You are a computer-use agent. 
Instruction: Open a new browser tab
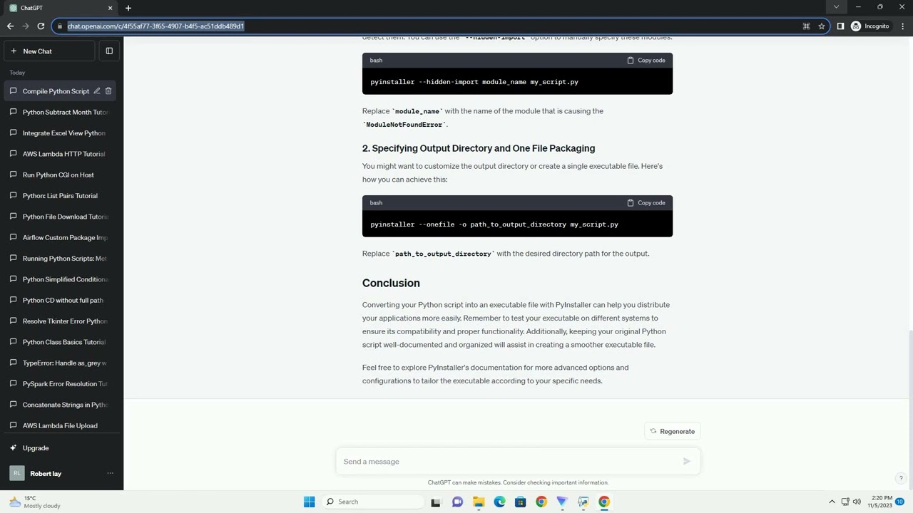[128, 8]
